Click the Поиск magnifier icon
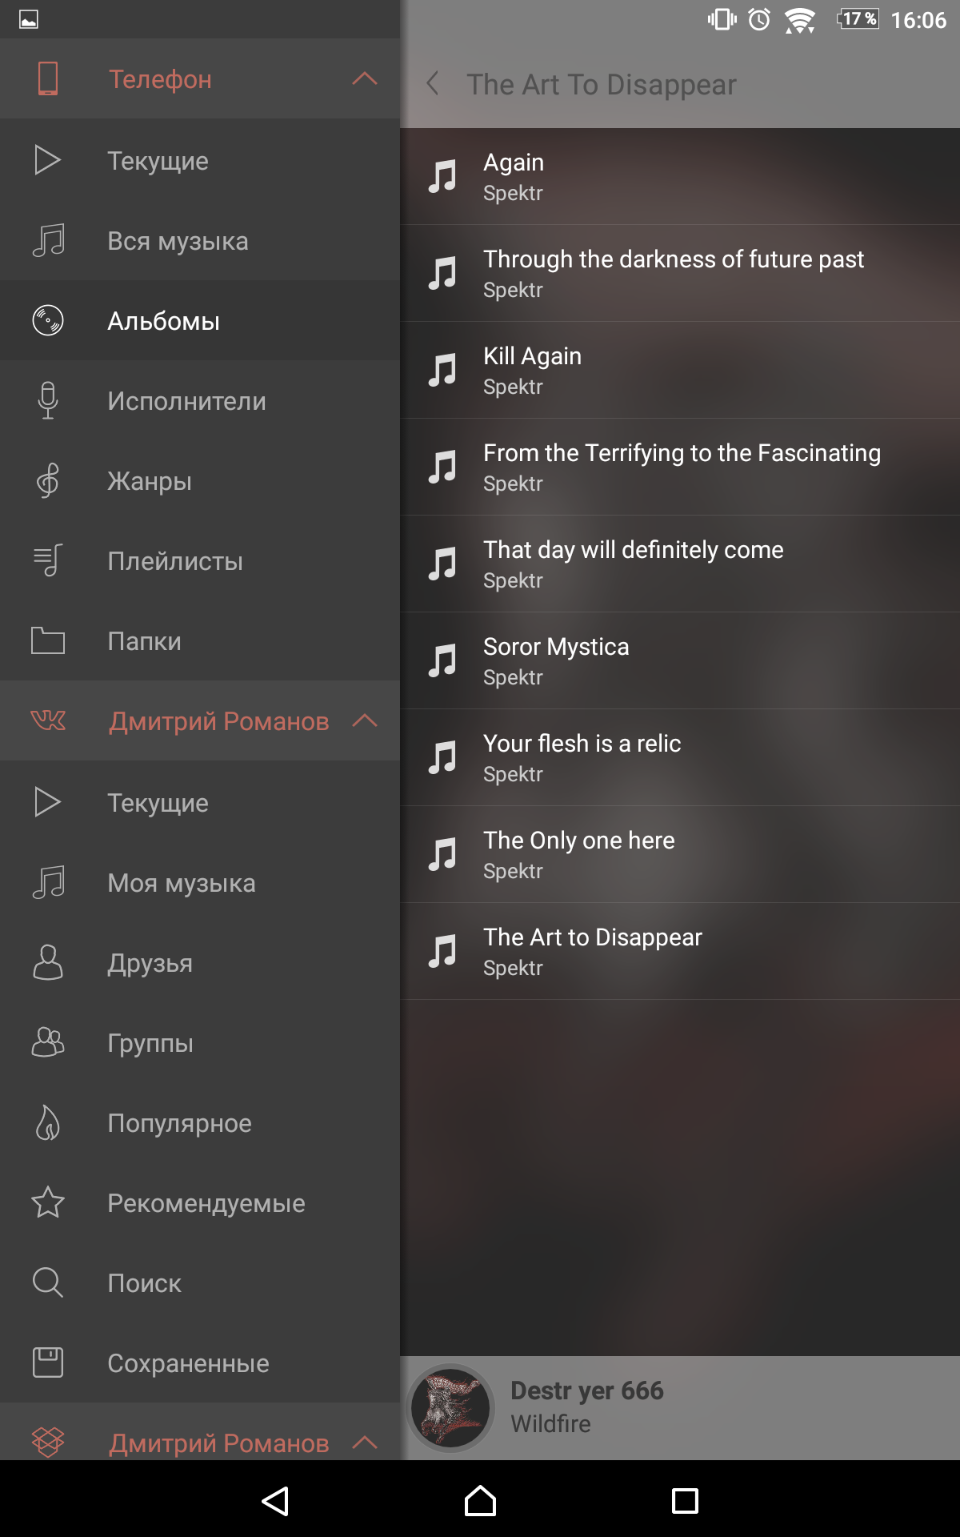Image resolution: width=960 pixels, height=1537 pixels. pos(48,1282)
